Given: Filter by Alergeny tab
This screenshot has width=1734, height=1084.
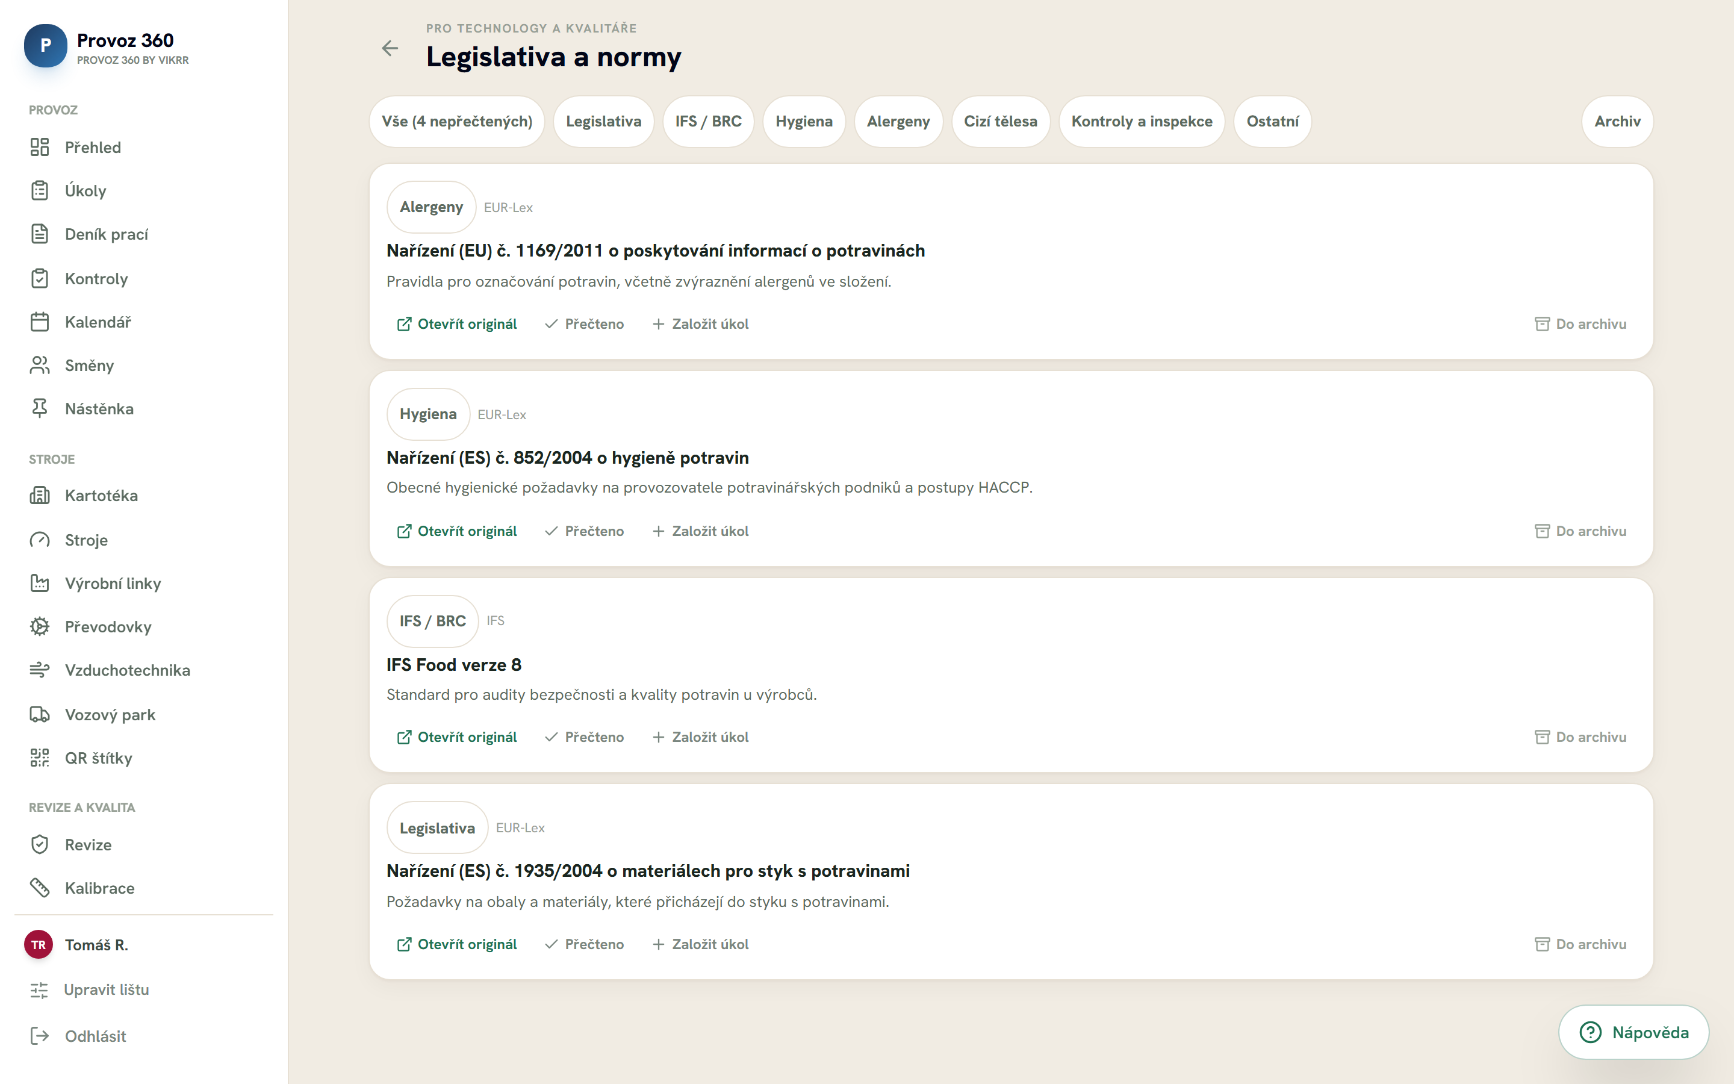Looking at the screenshot, I should tap(898, 121).
